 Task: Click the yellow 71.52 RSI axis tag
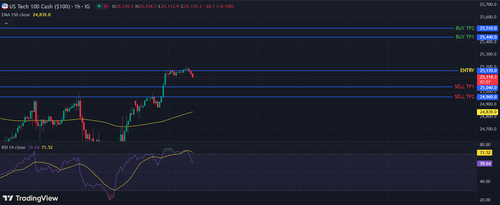[485, 153]
